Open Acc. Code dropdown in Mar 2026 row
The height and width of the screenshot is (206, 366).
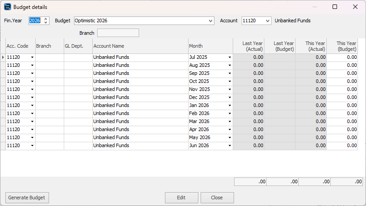click(x=32, y=121)
